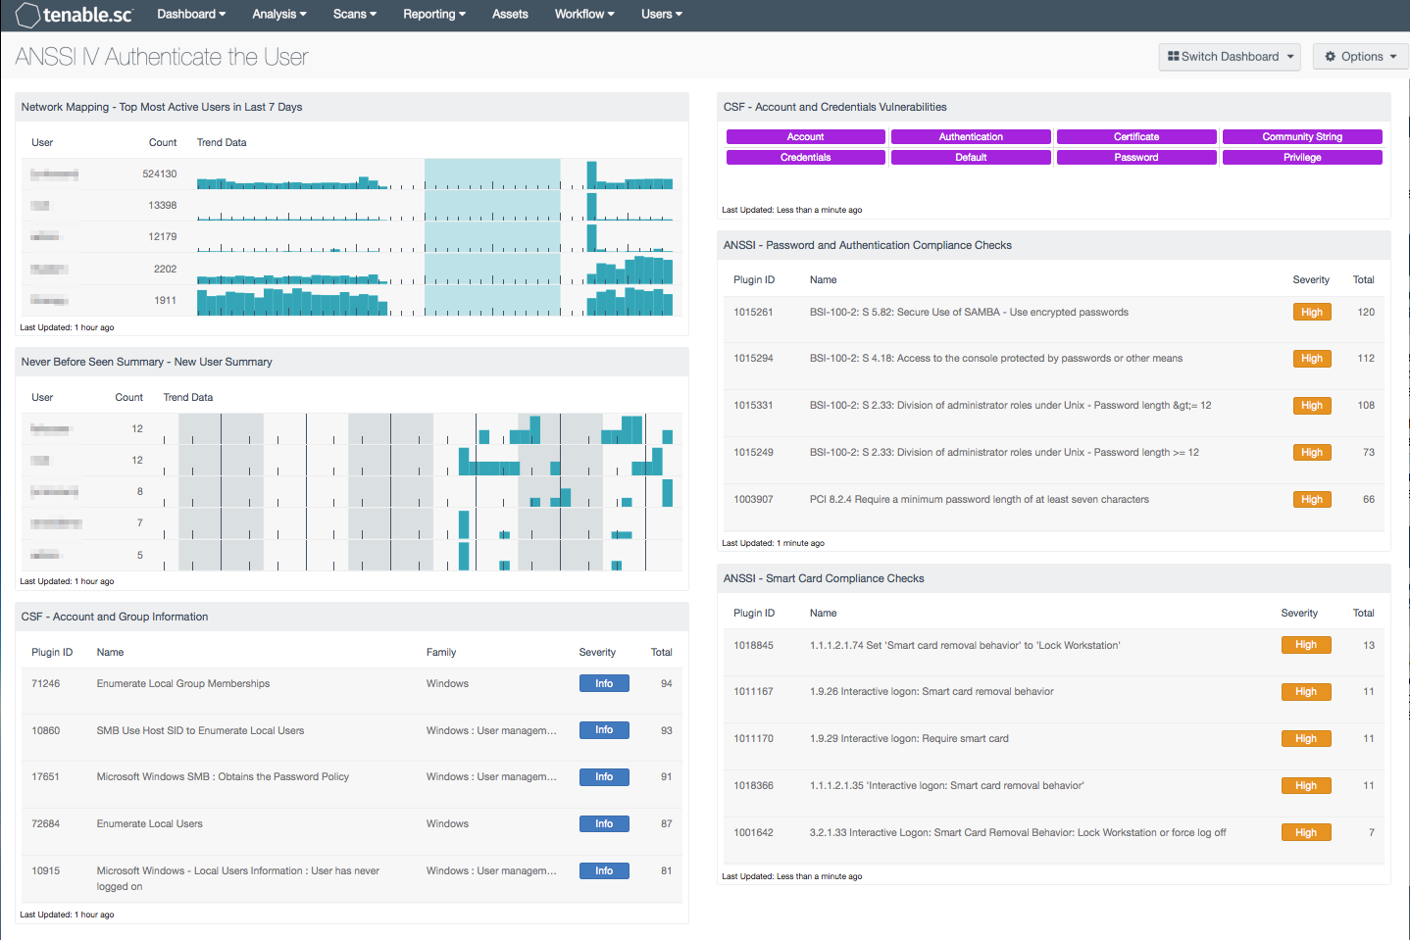Go to Assets page

pyautogui.click(x=510, y=14)
